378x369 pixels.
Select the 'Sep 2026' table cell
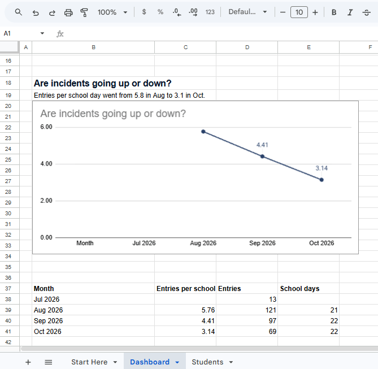[93, 321]
